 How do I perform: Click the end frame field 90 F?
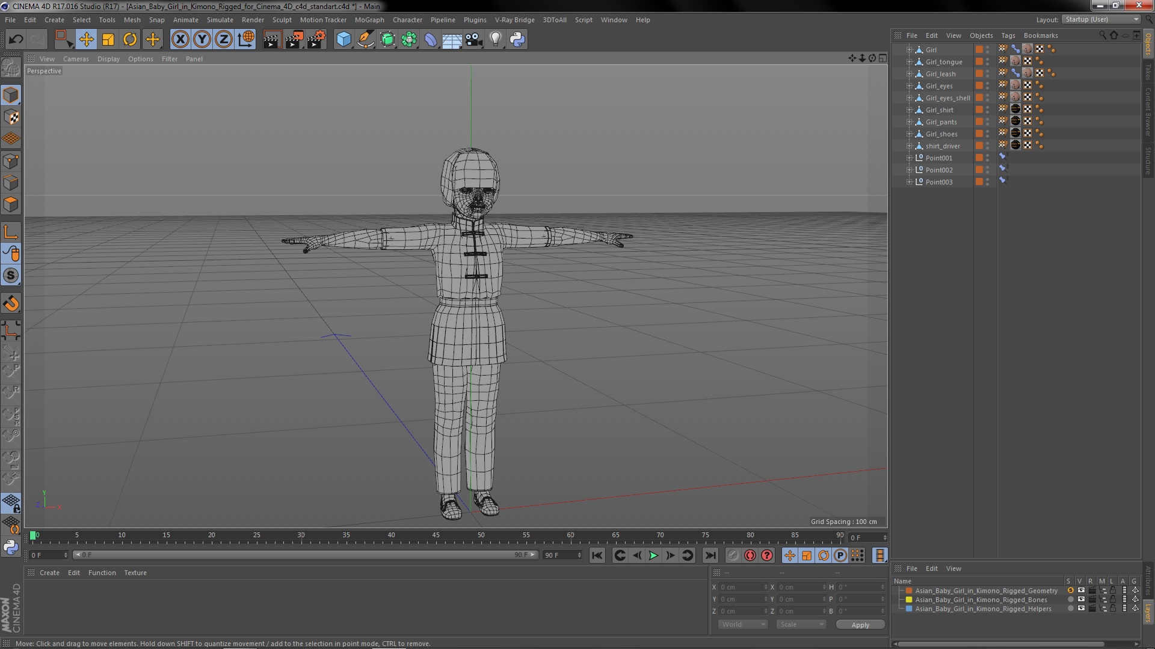tap(562, 555)
